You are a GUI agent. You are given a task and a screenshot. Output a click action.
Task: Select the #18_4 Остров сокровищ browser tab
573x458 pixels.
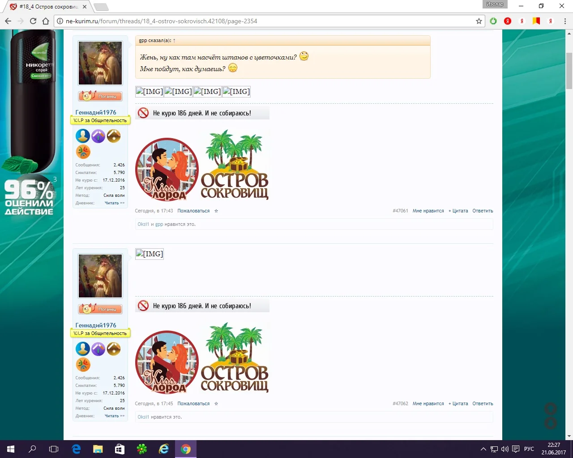[x=47, y=7]
